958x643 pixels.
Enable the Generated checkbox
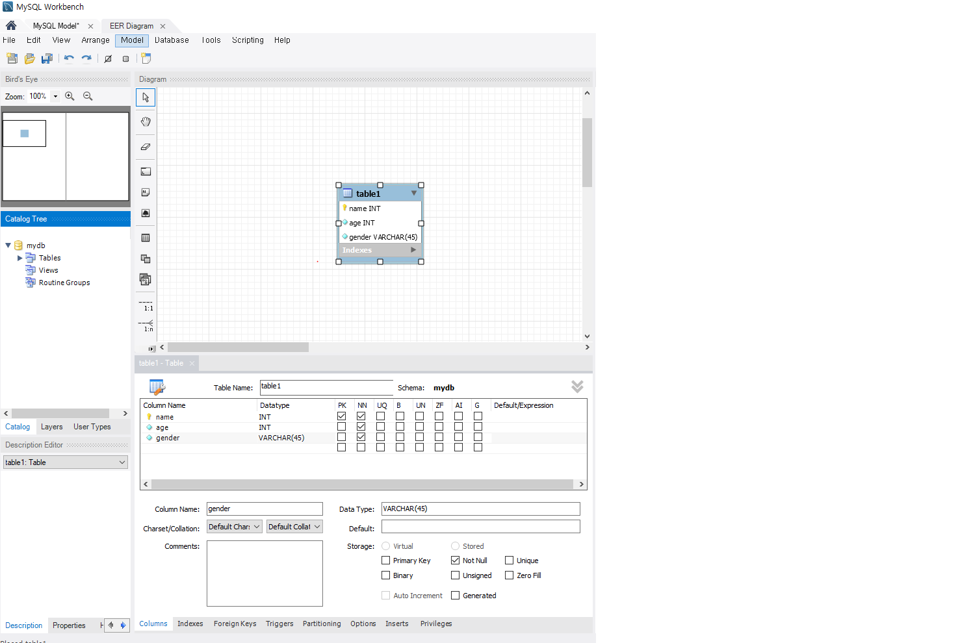click(455, 596)
